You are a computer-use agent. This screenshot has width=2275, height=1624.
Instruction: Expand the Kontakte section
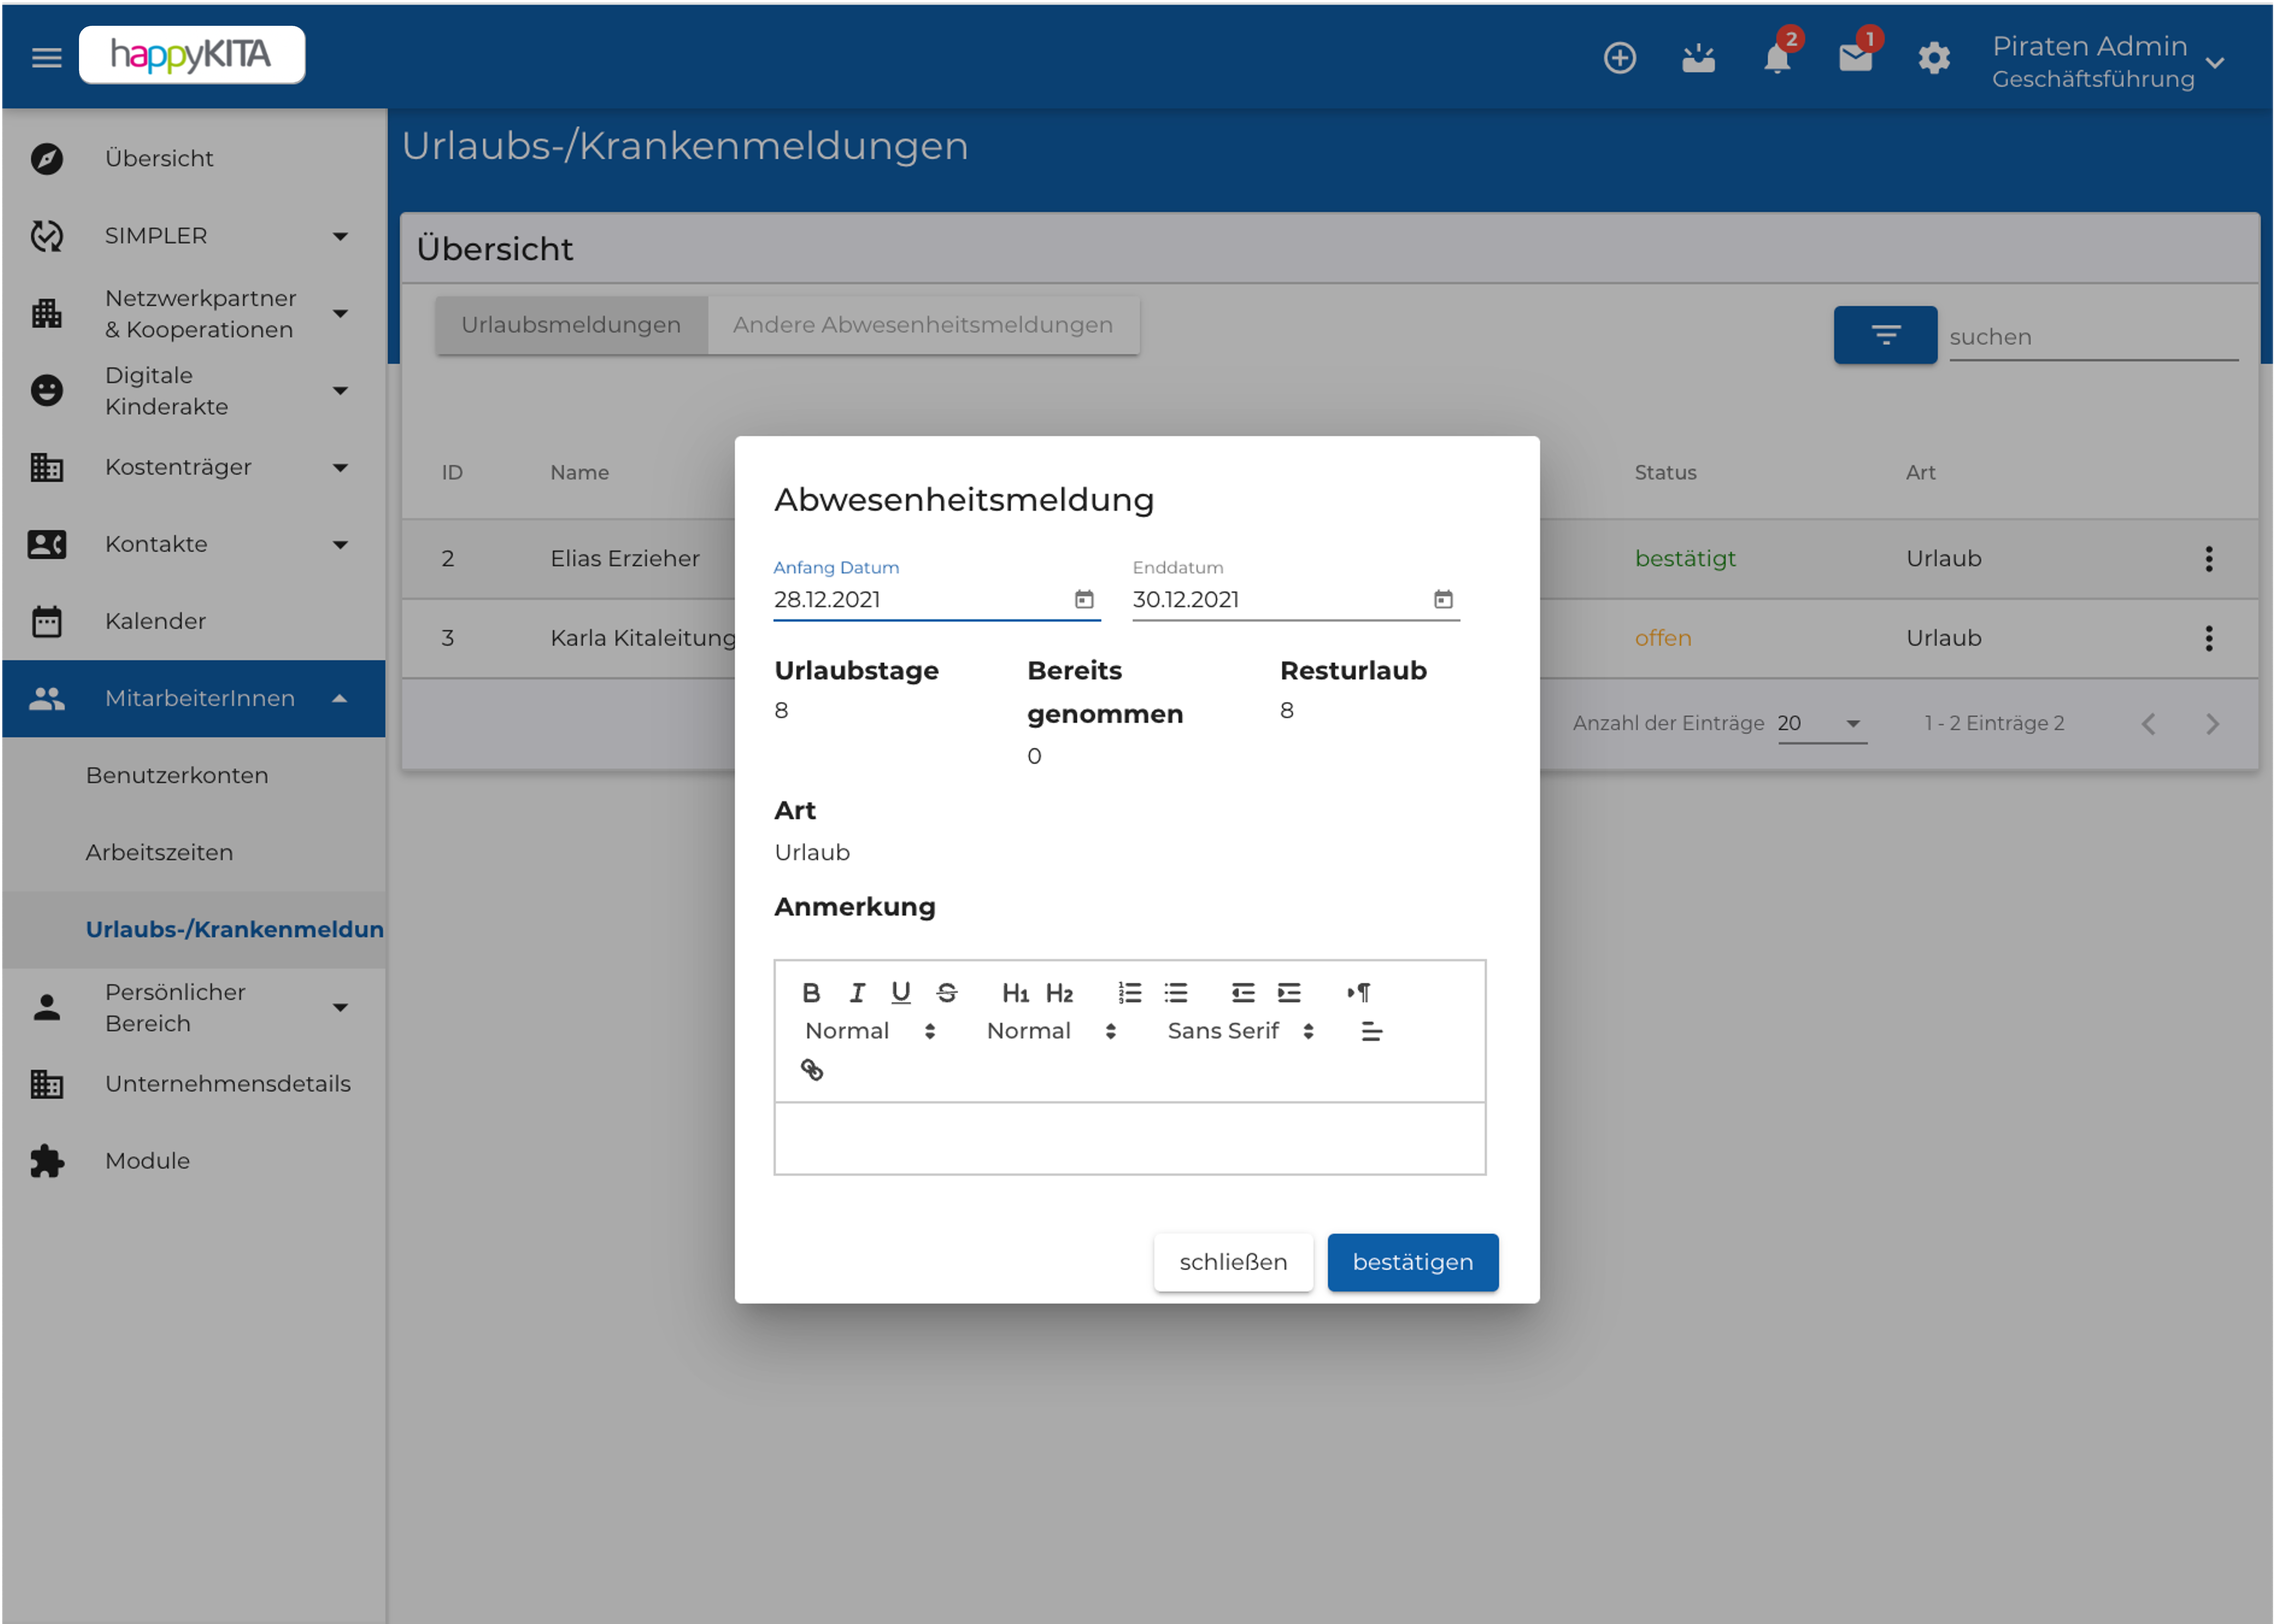[x=193, y=544]
